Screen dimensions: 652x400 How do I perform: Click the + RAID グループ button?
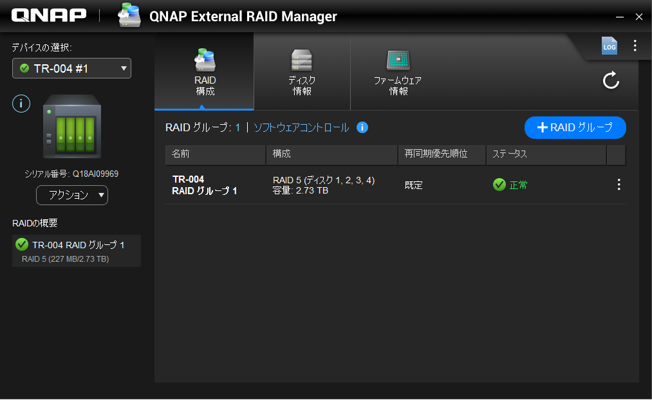(x=575, y=127)
